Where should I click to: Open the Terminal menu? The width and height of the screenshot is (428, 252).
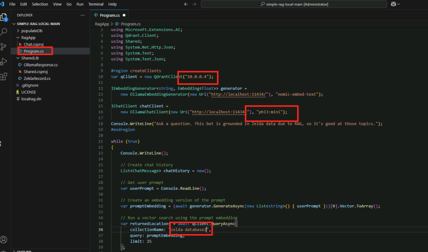click(x=96, y=4)
